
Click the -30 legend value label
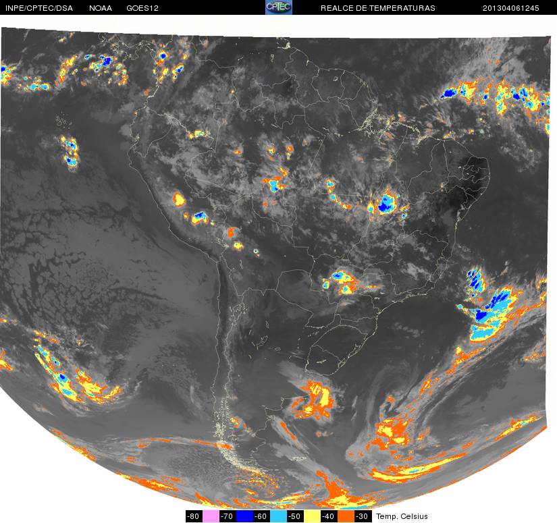pyautogui.click(x=363, y=516)
